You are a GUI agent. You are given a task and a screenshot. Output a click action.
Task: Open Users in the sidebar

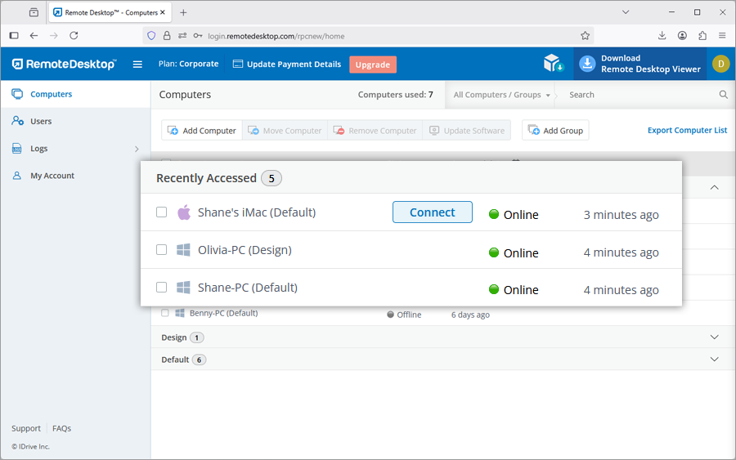41,121
